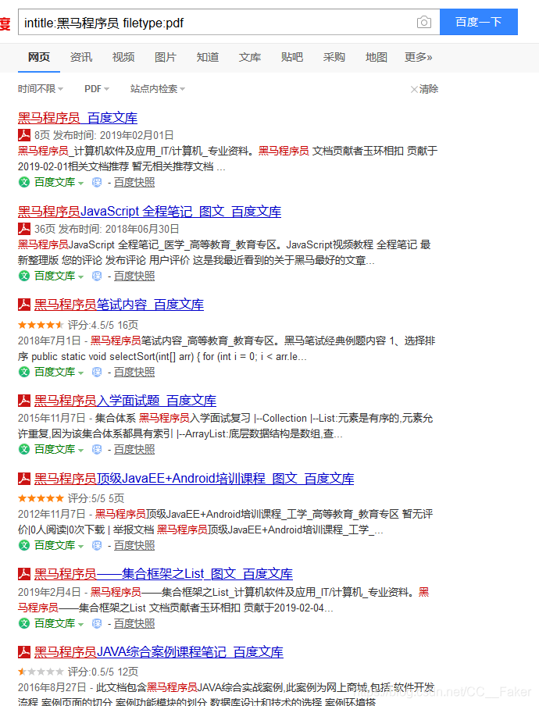This screenshot has height=706, width=539.
Task: Click the 百度一下 search button
Action: pyautogui.click(x=479, y=22)
